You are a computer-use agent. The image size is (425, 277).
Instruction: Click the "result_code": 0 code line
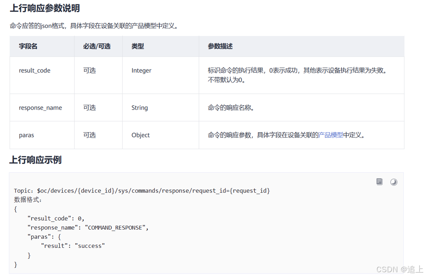click(x=56, y=218)
